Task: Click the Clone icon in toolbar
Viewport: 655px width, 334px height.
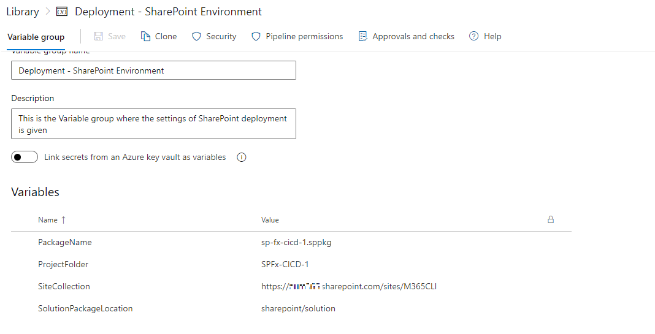Action: click(x=145, y=36)
